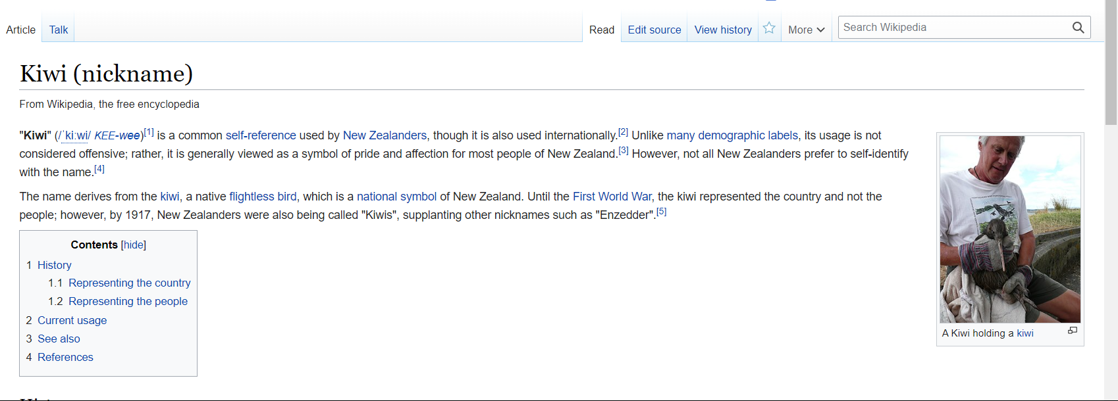This screenshot has height=401, width=1118.
Task: Select the Article tab
Action: (x=21, y=30)
